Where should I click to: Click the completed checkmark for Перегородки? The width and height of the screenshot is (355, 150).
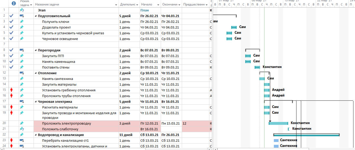[x=12, y=50]
